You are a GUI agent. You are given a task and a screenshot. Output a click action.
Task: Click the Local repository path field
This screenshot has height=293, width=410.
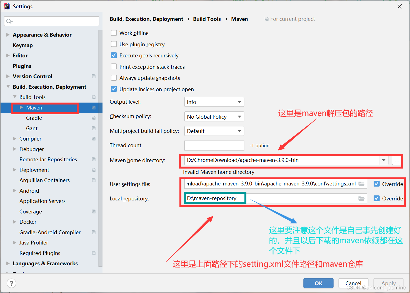point(276,198)
